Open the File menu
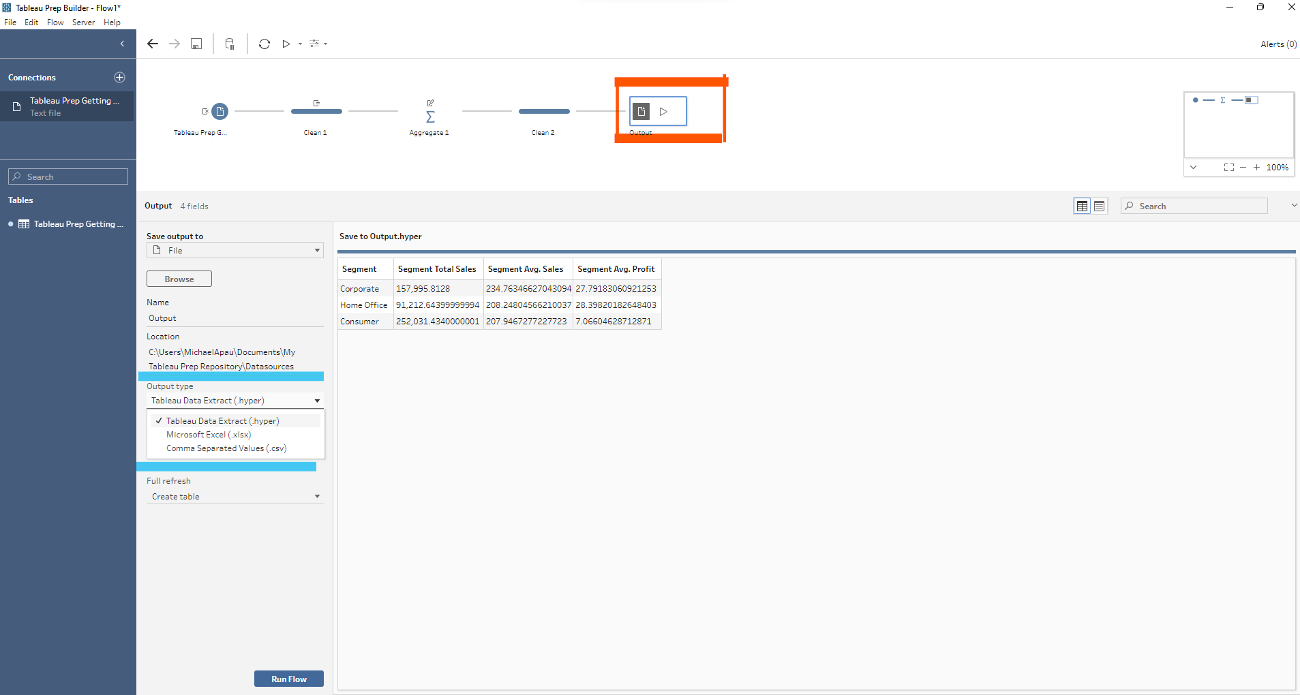Viewport: 1300px width, 695px height. [10, 22]
